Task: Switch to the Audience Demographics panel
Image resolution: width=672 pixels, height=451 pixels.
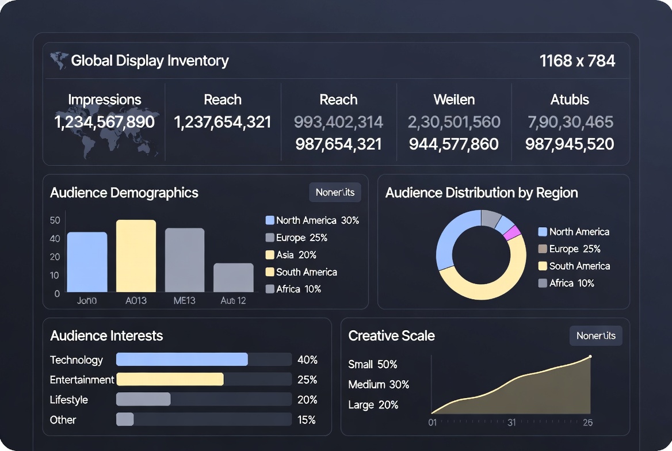Action: 124,193
